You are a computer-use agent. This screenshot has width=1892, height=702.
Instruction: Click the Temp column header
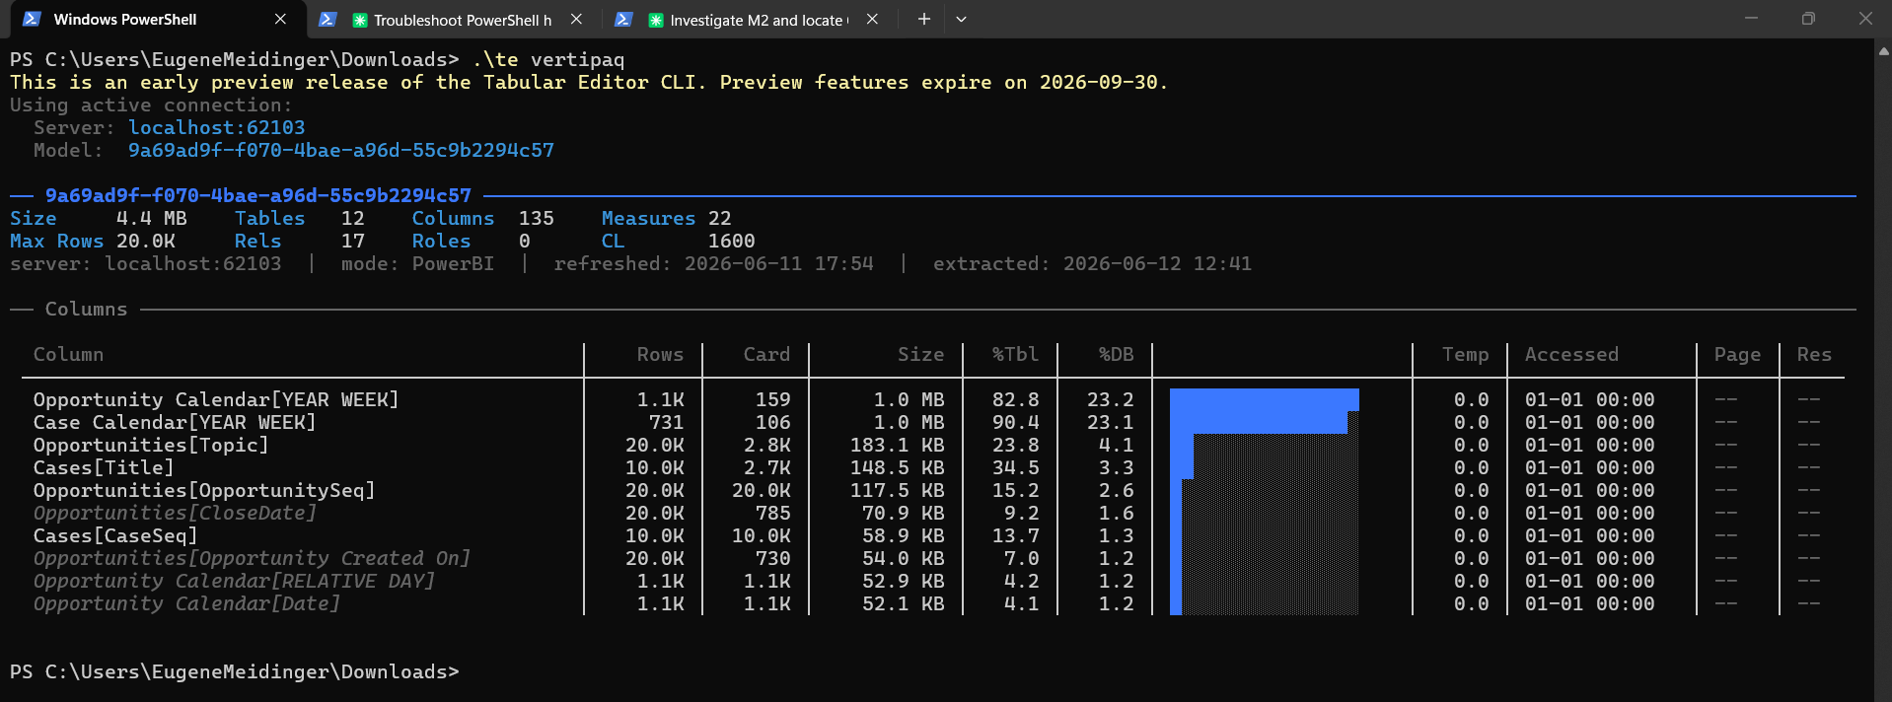click(1465, 355)
